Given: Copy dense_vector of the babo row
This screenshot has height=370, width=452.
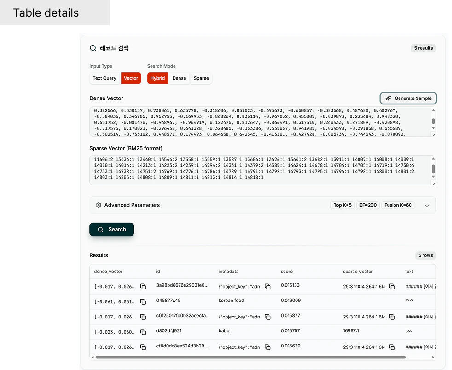Looking at the screenshot, I should click(143, 332).
